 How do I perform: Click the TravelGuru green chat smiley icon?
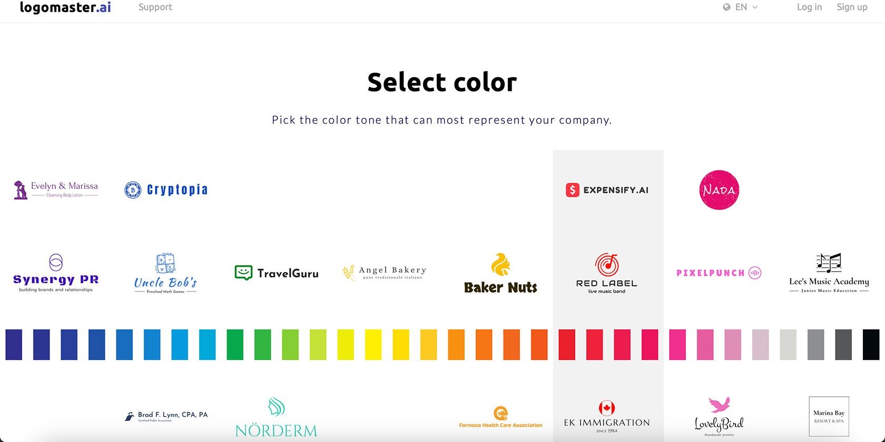243,273
